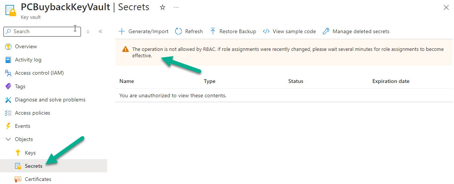
Task: Click the orange warning triangle icon
Action: (x=125, y=49)
